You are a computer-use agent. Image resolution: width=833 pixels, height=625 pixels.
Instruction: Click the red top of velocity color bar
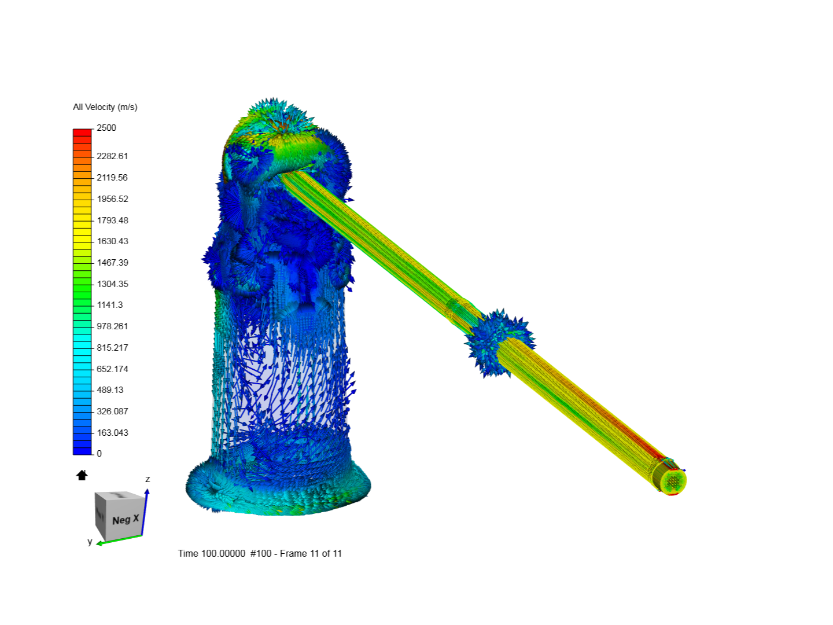click(82, 133)
